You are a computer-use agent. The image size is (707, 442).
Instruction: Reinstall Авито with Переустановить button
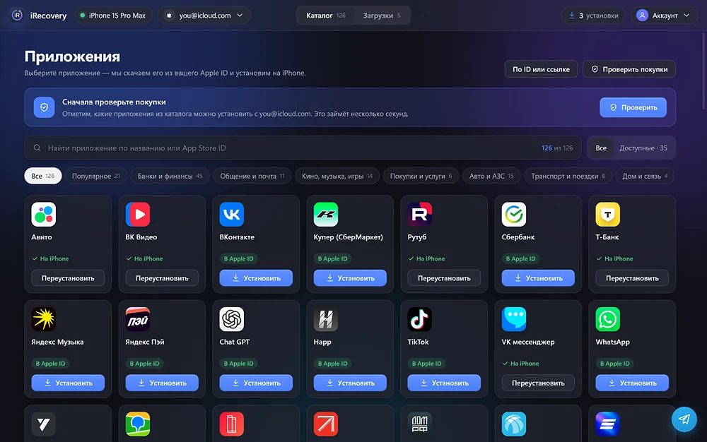pos(68,277)
